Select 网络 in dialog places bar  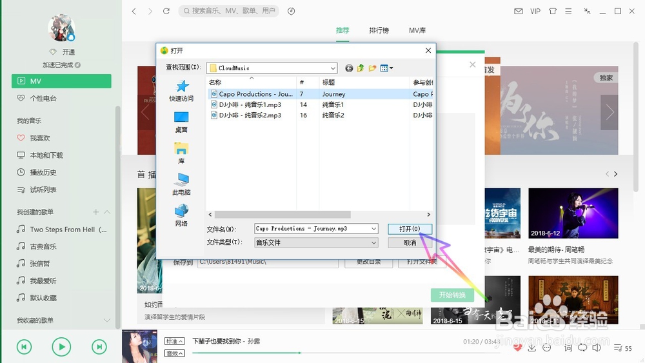coord(181,216)
